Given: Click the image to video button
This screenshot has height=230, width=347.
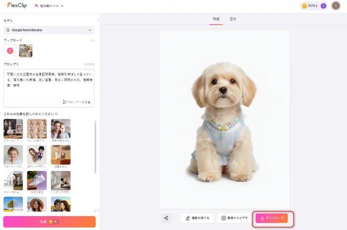Looking at the screenshot, I should [x=234, y=218].
